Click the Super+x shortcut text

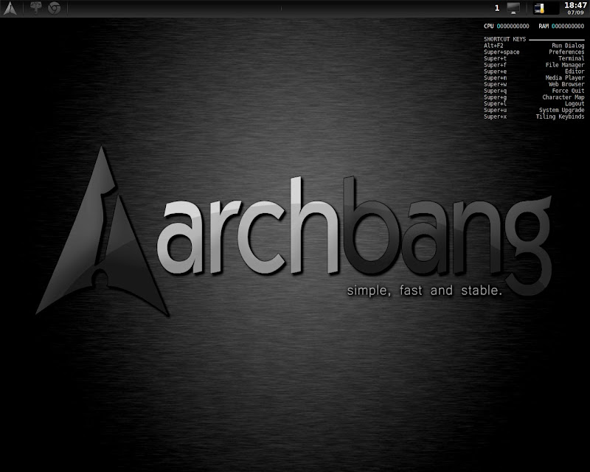(x=495, y=117)
